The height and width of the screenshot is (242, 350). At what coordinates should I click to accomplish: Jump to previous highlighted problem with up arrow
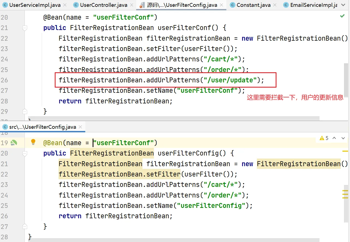[x=334, y=138]
